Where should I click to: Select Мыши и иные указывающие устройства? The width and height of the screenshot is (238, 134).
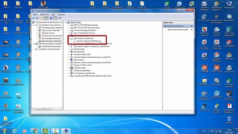point(92,63)
